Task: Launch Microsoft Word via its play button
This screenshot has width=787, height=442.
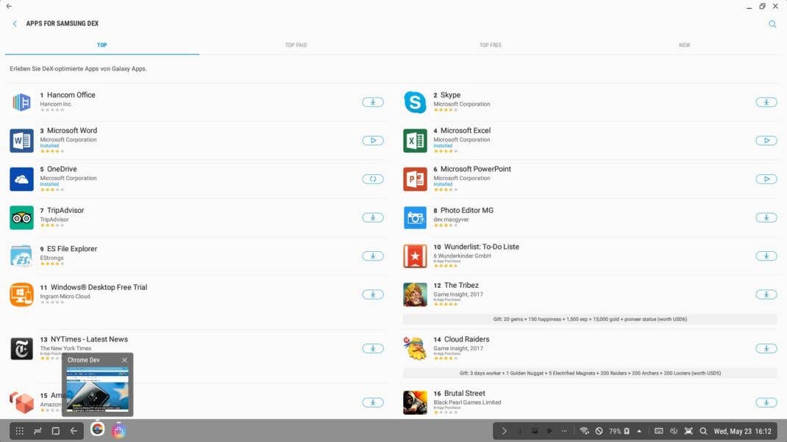Action: click(x=373, y=140)
